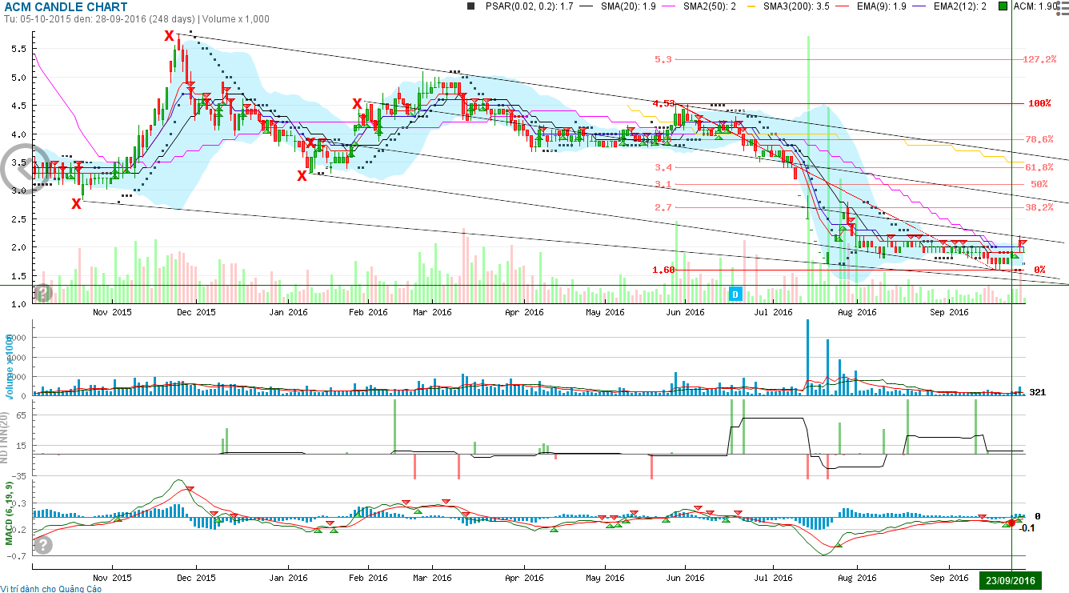This screenshot has height=593, width=1069.
Task: Open the help question mark in the price pane
Action: 43,293
